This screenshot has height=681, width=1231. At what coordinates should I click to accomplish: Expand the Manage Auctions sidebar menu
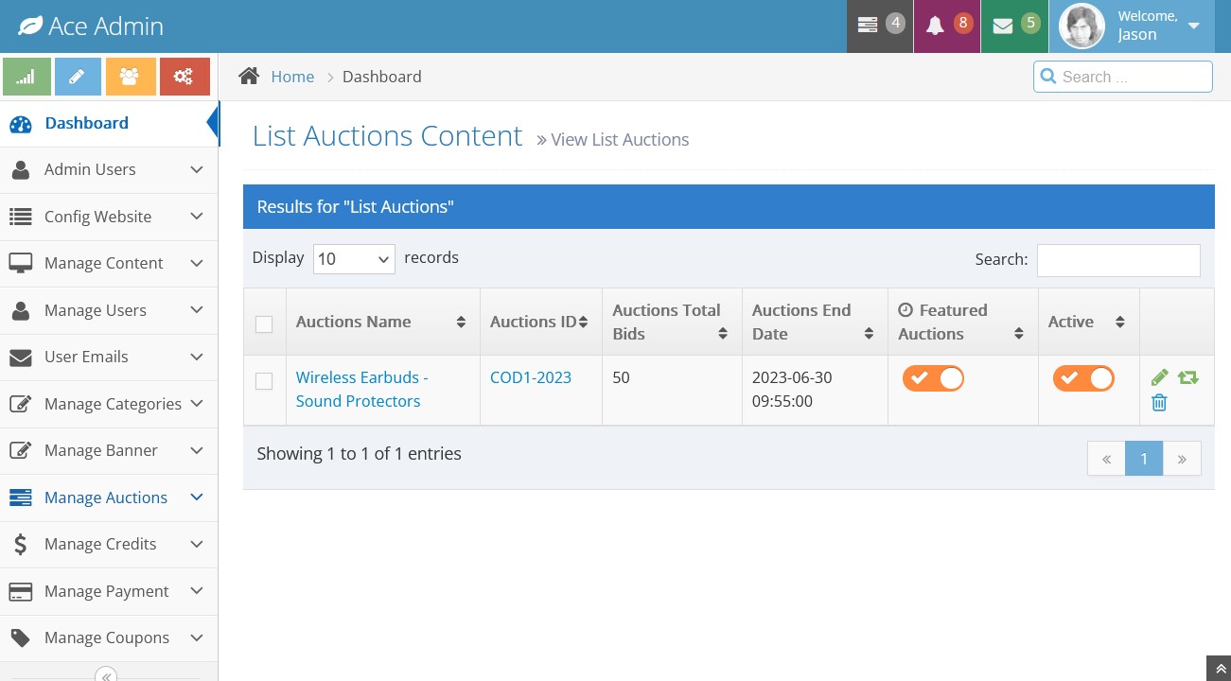pyautogui.click(x=106, y=498)
